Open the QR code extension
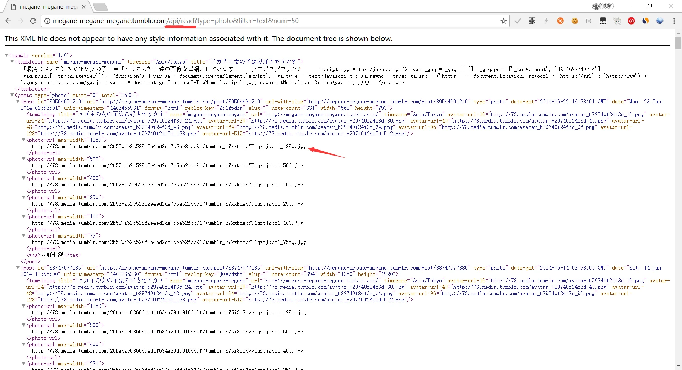This screenshot has width=682, height=370. pos(532,21)
